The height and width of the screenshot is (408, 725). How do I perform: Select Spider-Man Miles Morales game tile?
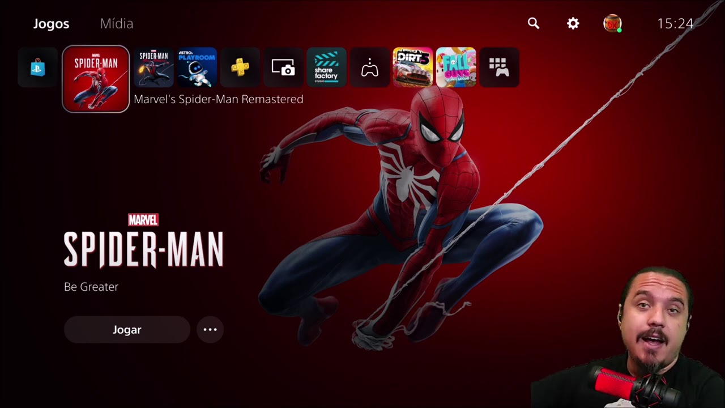153,67
